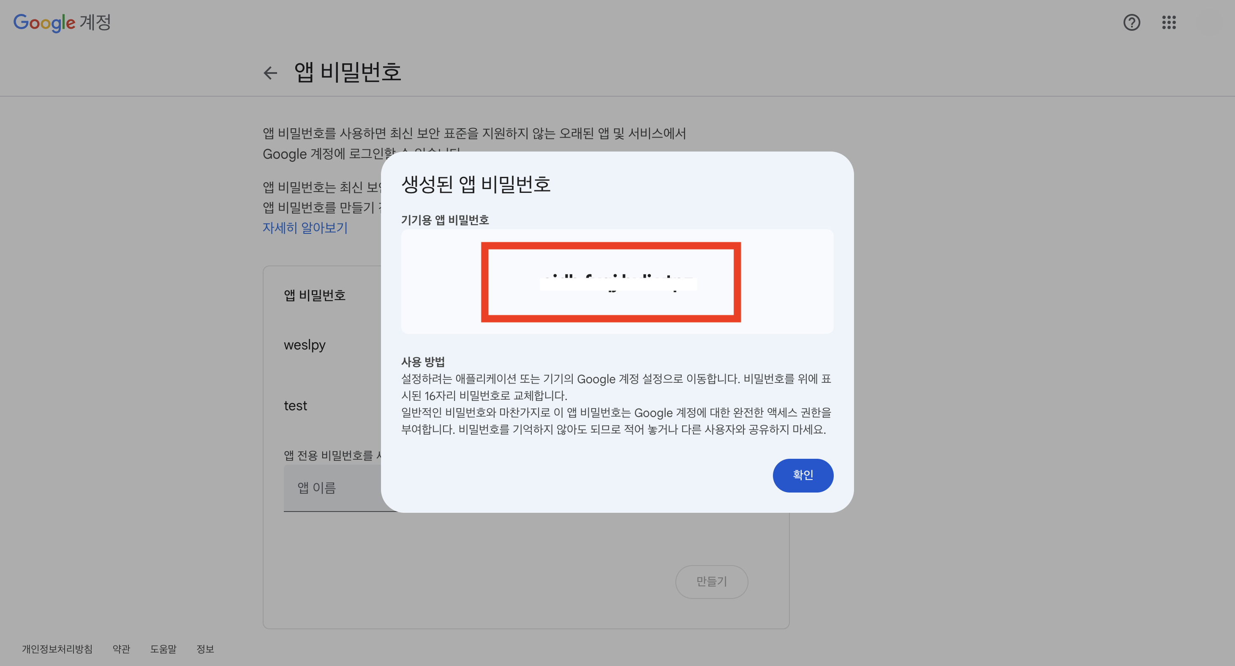This screenshot has height=666, width=1235.
Task: Select the weslpy app password entry
Action: [305, 345]
